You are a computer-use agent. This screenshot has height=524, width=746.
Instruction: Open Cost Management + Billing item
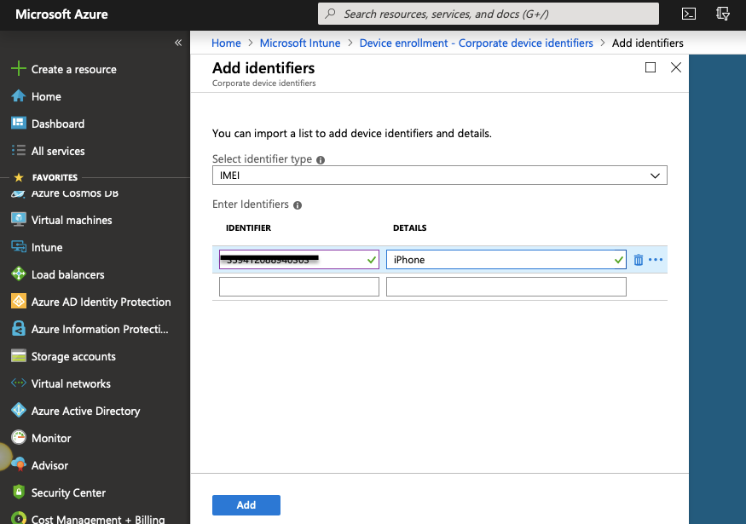(98, 518)
